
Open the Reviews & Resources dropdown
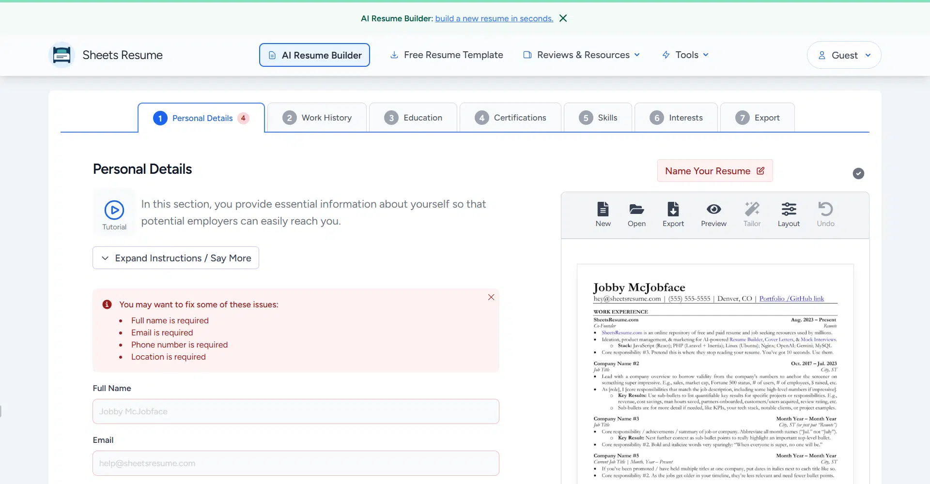pyautogui.click(x=582, y=55)
